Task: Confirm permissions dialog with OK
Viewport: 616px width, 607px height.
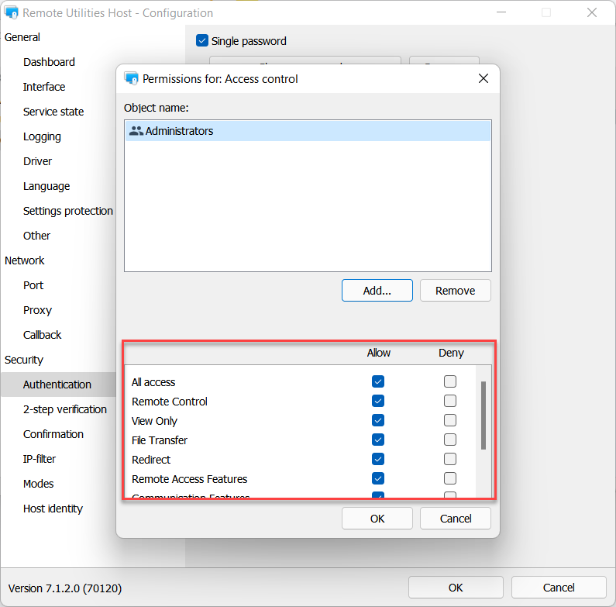Action: pyautogui.click(x=377, y=519)
